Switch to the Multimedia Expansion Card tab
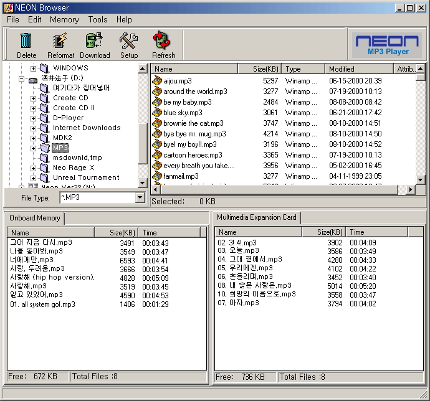430x401 pixels. 257,217
